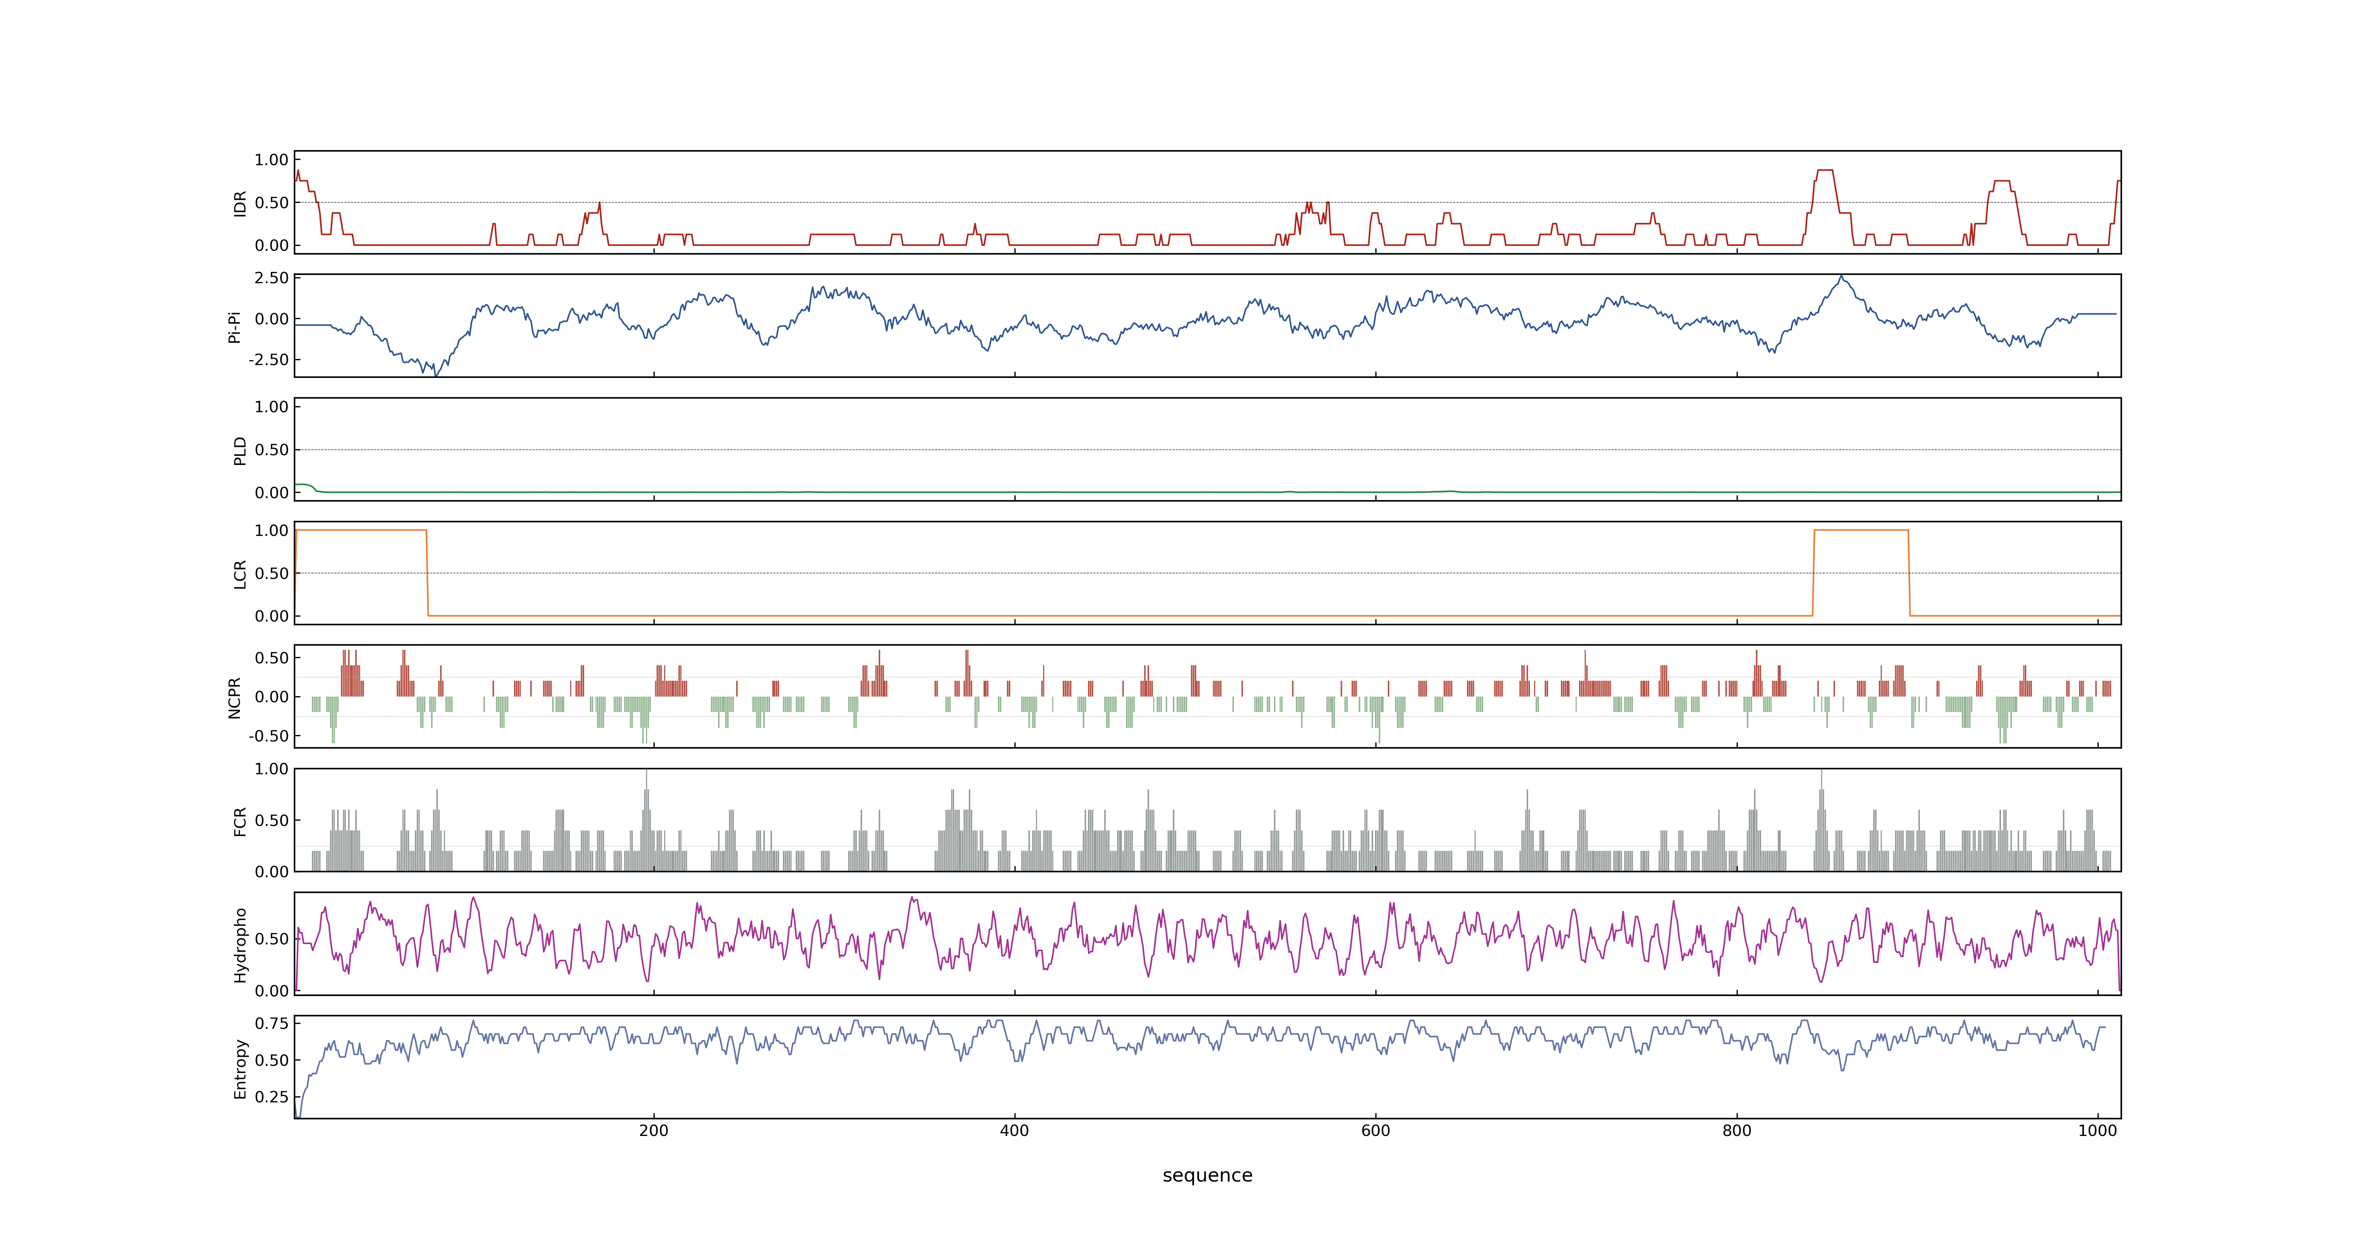
Task: Select the x-axis tick label 600
Action: tap(1375, 1131)
